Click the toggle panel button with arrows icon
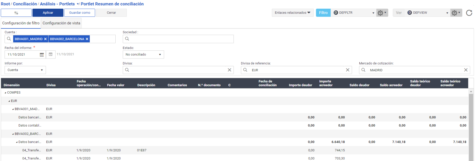The height and width of the screenshot is (161, 476). tap(16, 13)
